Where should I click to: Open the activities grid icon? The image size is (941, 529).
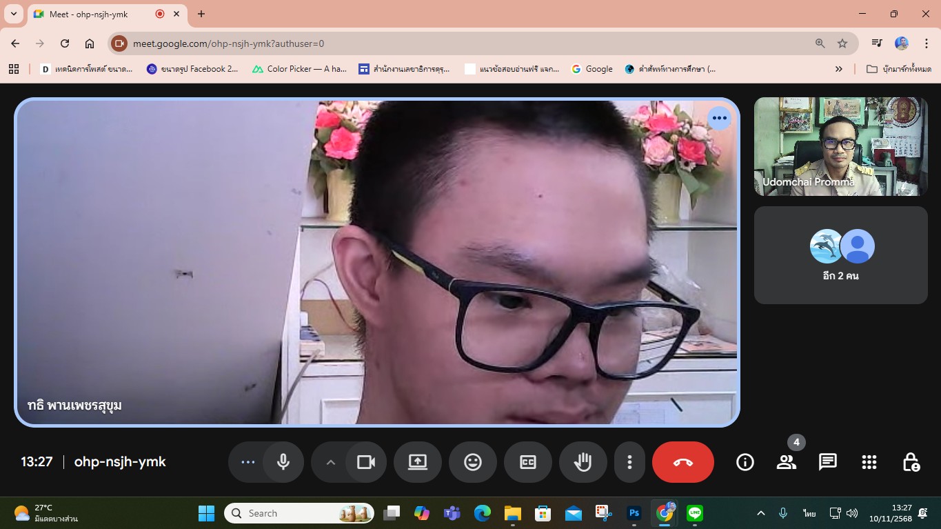(x=869, y=462)
